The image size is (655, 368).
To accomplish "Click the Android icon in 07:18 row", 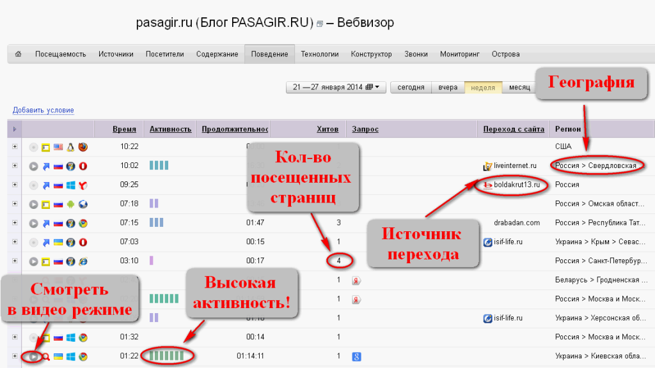I will click(70, 204).
